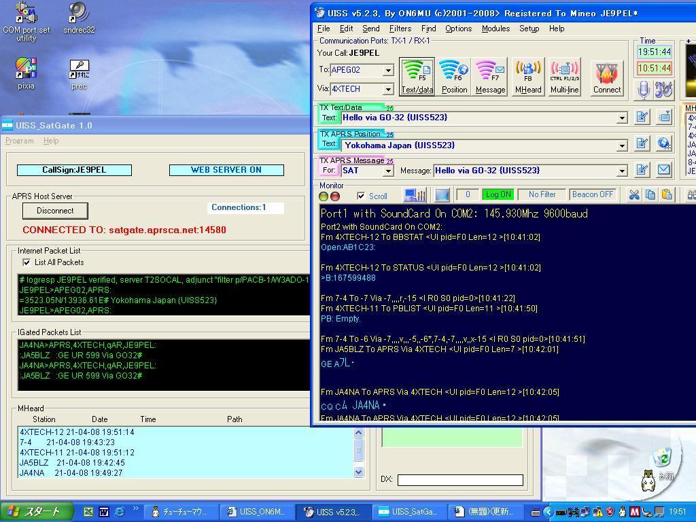Expand the For: SAT dropdown

(388, 171)
